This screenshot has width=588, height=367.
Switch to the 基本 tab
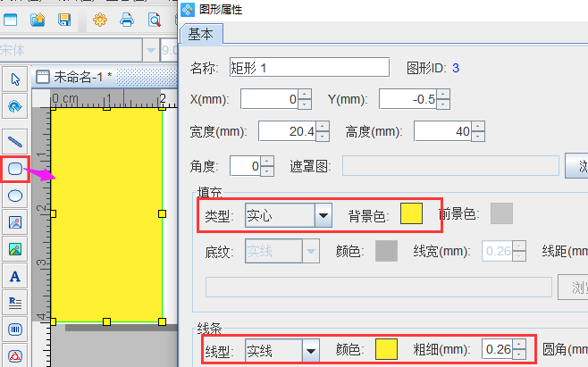[x=202, y=34]
